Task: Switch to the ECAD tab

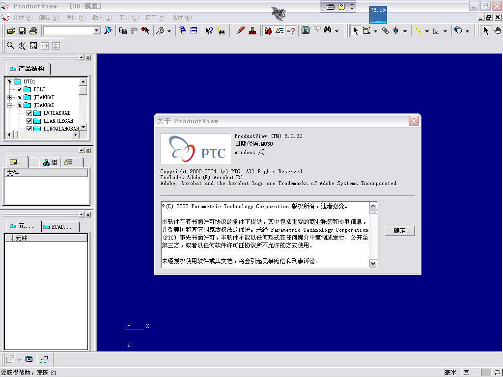Action: [60, 227]
